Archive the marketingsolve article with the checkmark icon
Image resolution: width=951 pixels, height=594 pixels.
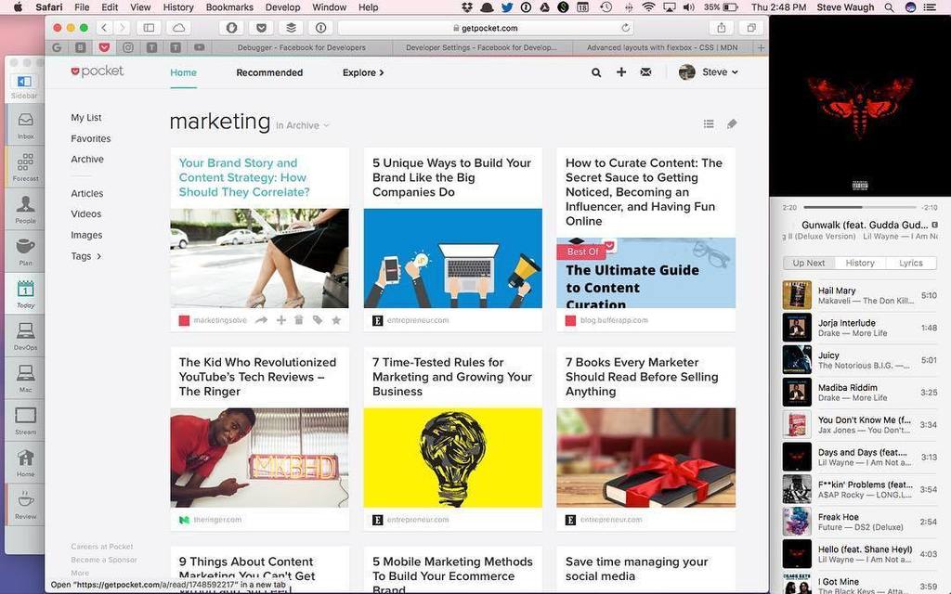(280, 320)
